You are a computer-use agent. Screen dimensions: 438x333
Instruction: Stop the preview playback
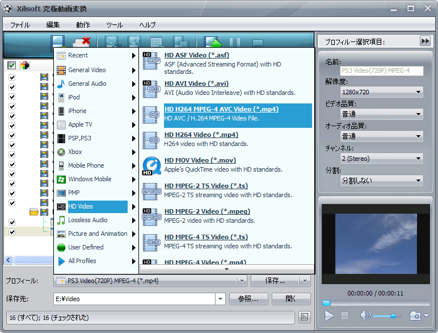point(345,316)
